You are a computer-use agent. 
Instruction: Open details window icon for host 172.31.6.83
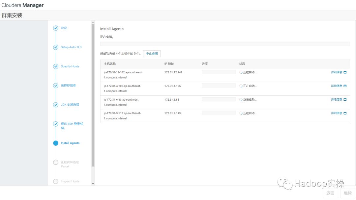pyautogui.click(x=345, y=99)
